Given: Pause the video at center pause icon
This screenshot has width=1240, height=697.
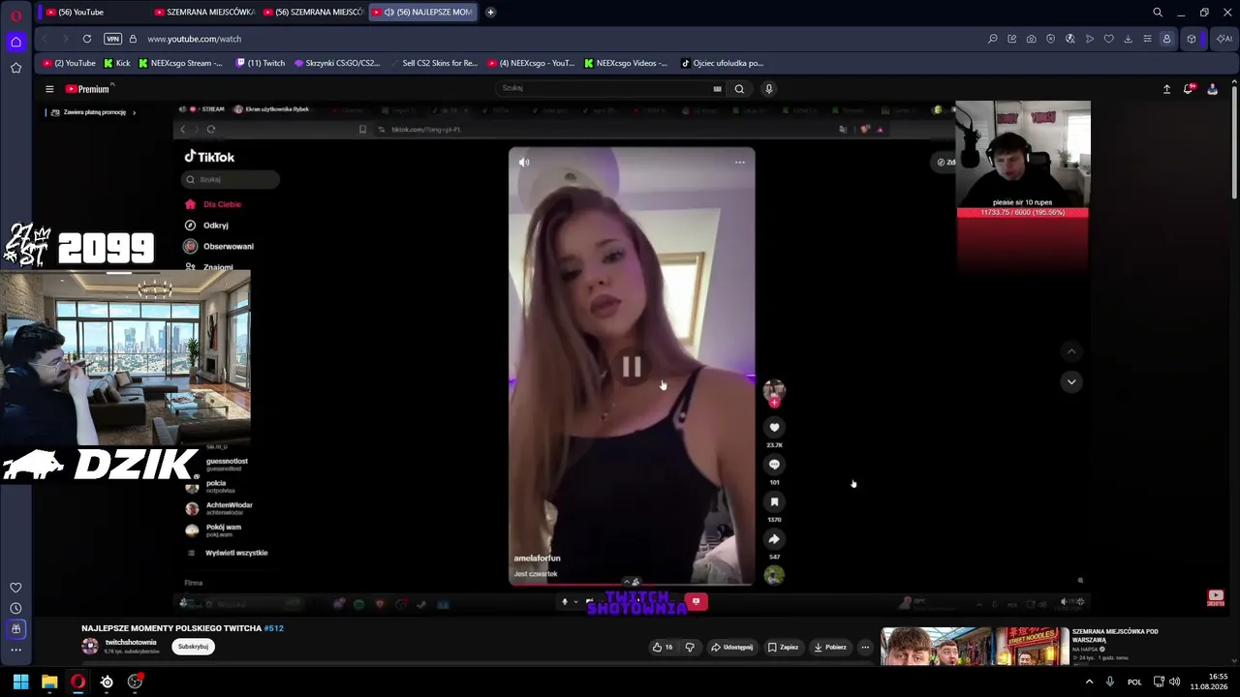Looking at the screenshot, I should point(632,367).
